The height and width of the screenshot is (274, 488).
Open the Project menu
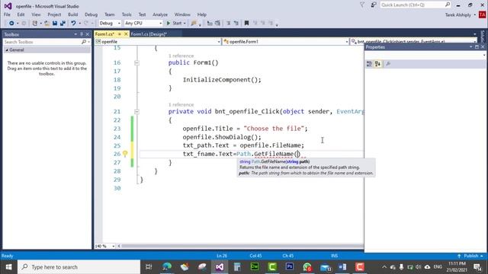click(54, 14)
